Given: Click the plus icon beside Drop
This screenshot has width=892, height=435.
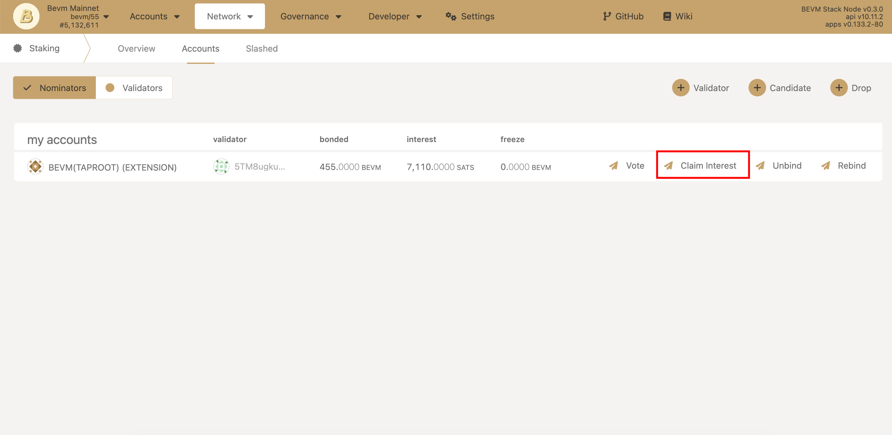Looking at the screenshot, I should 838,88.
